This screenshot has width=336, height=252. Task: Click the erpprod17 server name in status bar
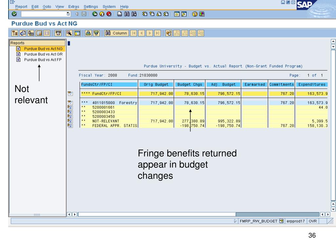click(296, 221)
